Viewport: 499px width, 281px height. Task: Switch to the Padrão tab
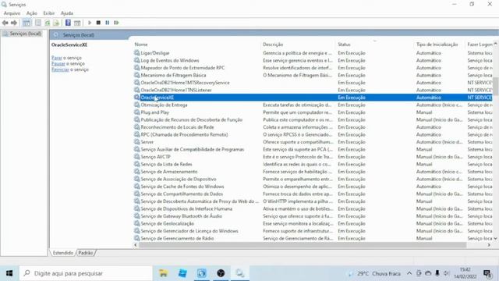[x=86, y=253]
